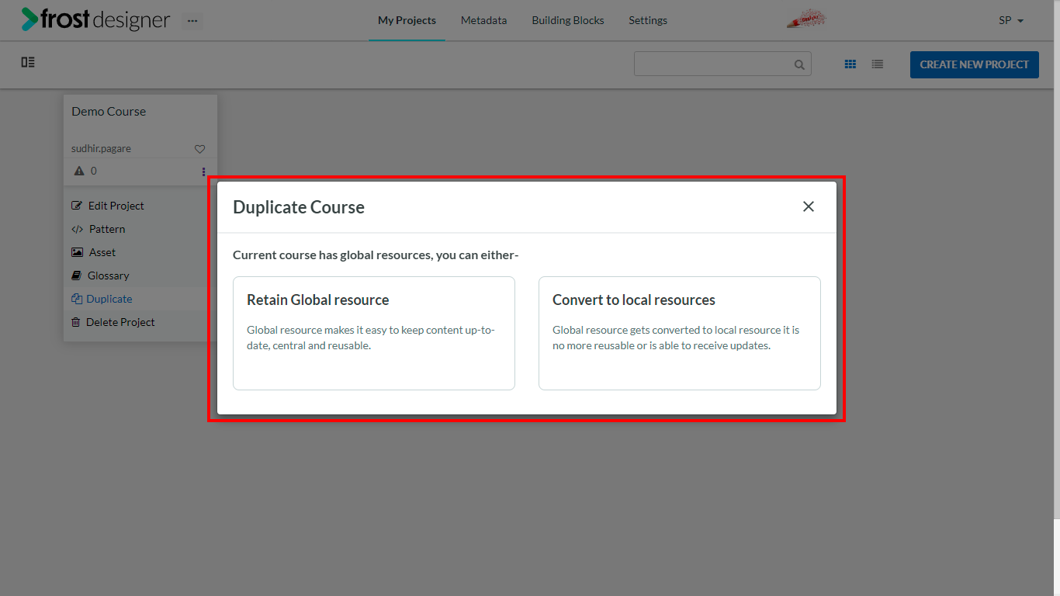1060x596 pixels.
Task: Select Duplicate from the project menu
Action: (140, 299)
